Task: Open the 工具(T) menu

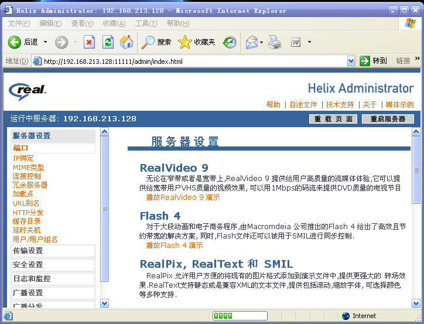Action: click(146, 23)
